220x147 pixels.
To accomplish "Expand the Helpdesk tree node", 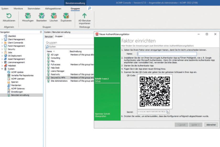I will (x=2, y=66).
